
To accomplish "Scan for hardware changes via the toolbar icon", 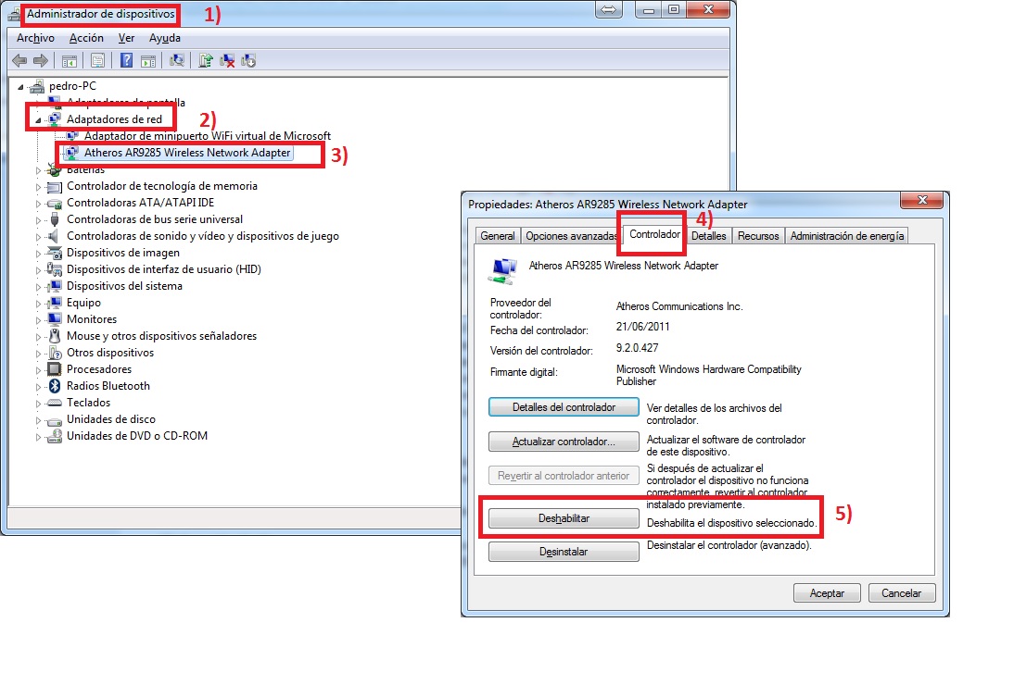I will [x=176, y=61].
